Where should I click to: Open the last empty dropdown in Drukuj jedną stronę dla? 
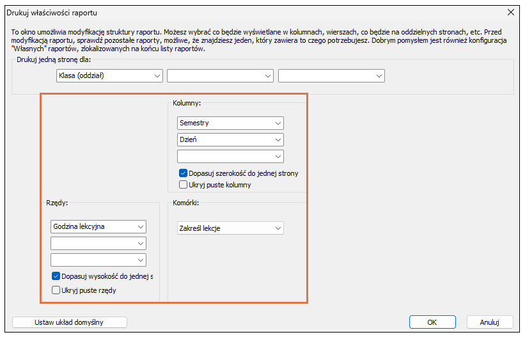[x=331, y=76]
